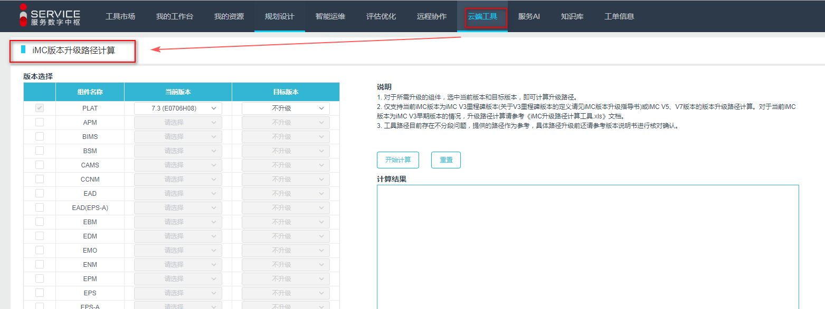Open 工单信息 page
This screenshot has width=825, height=309.
619,16
